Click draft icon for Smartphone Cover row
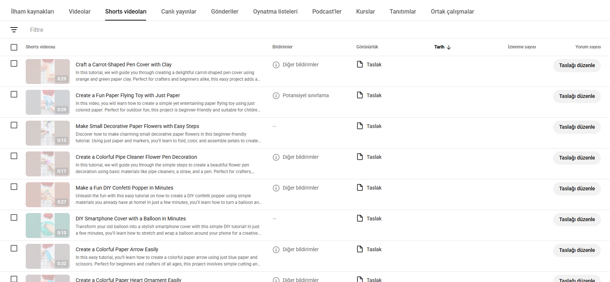Screen dimensions: 610x282 click(360, 219)
